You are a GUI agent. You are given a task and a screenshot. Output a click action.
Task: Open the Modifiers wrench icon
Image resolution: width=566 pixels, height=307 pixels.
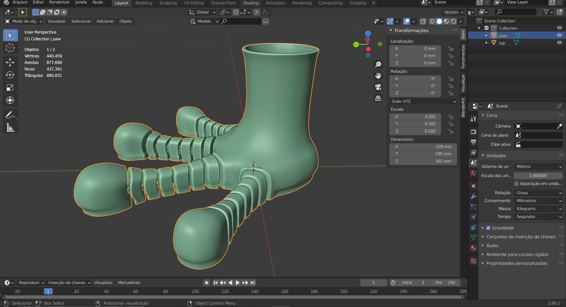473,196
